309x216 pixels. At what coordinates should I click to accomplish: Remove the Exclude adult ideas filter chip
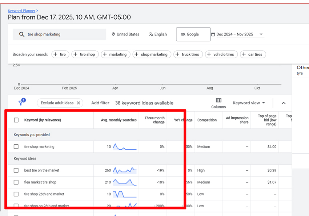pyautogui.click(x=79, y=103)
